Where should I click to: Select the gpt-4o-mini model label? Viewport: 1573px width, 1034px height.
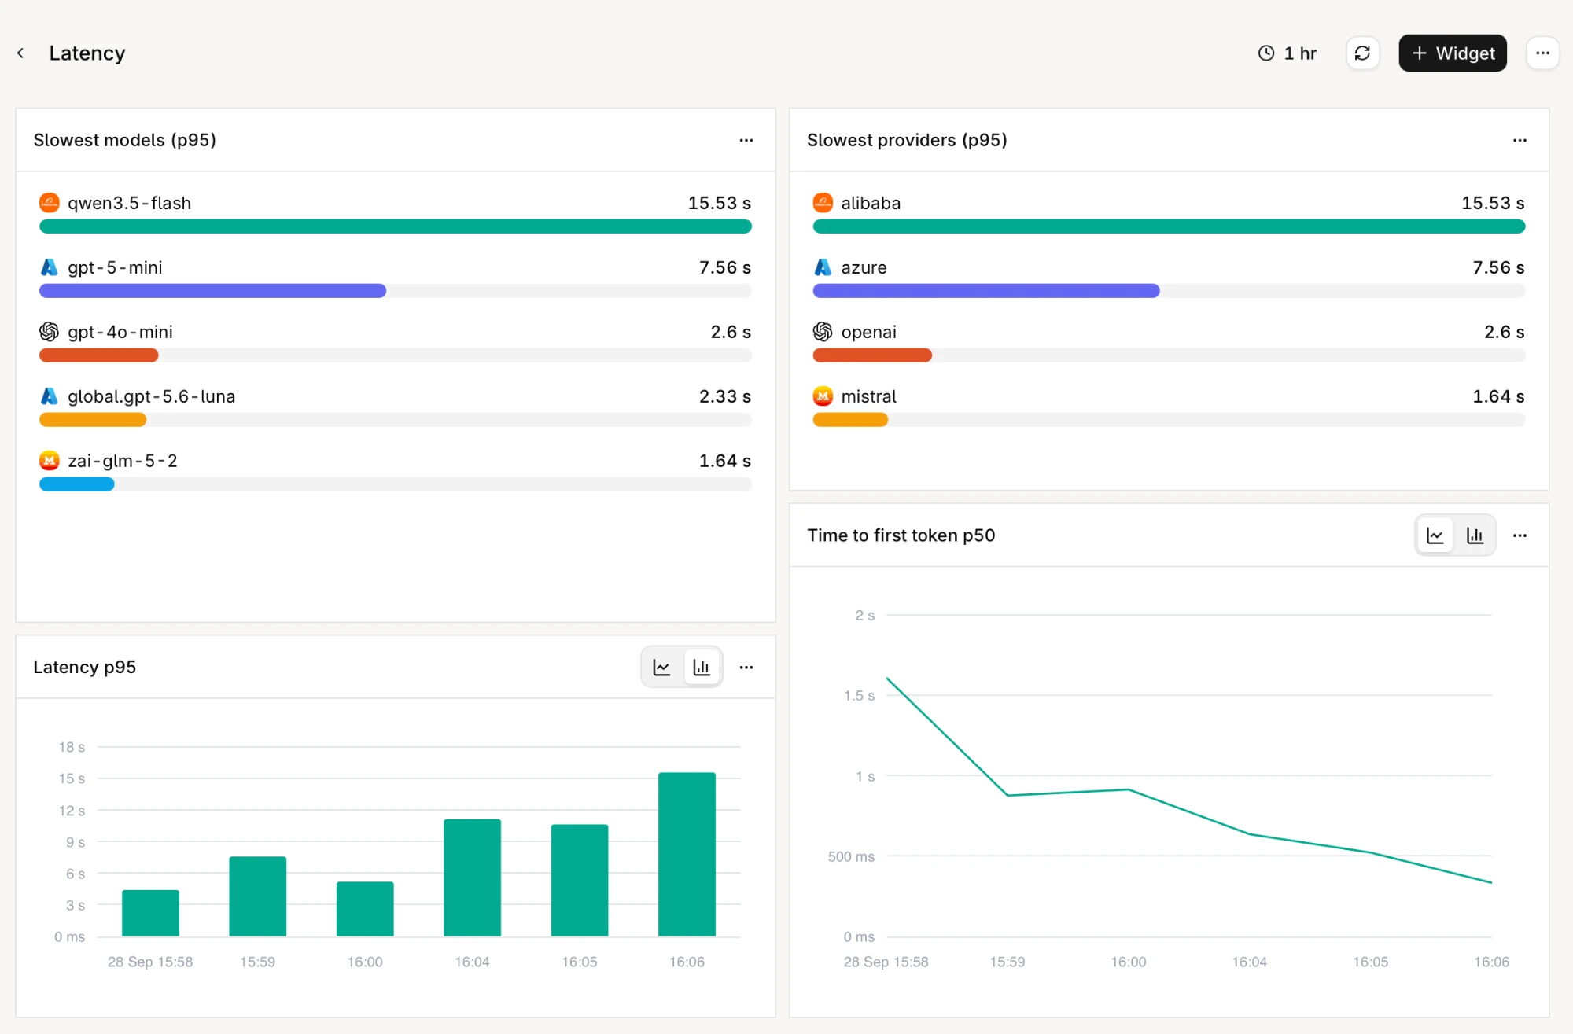pos(120,332)
